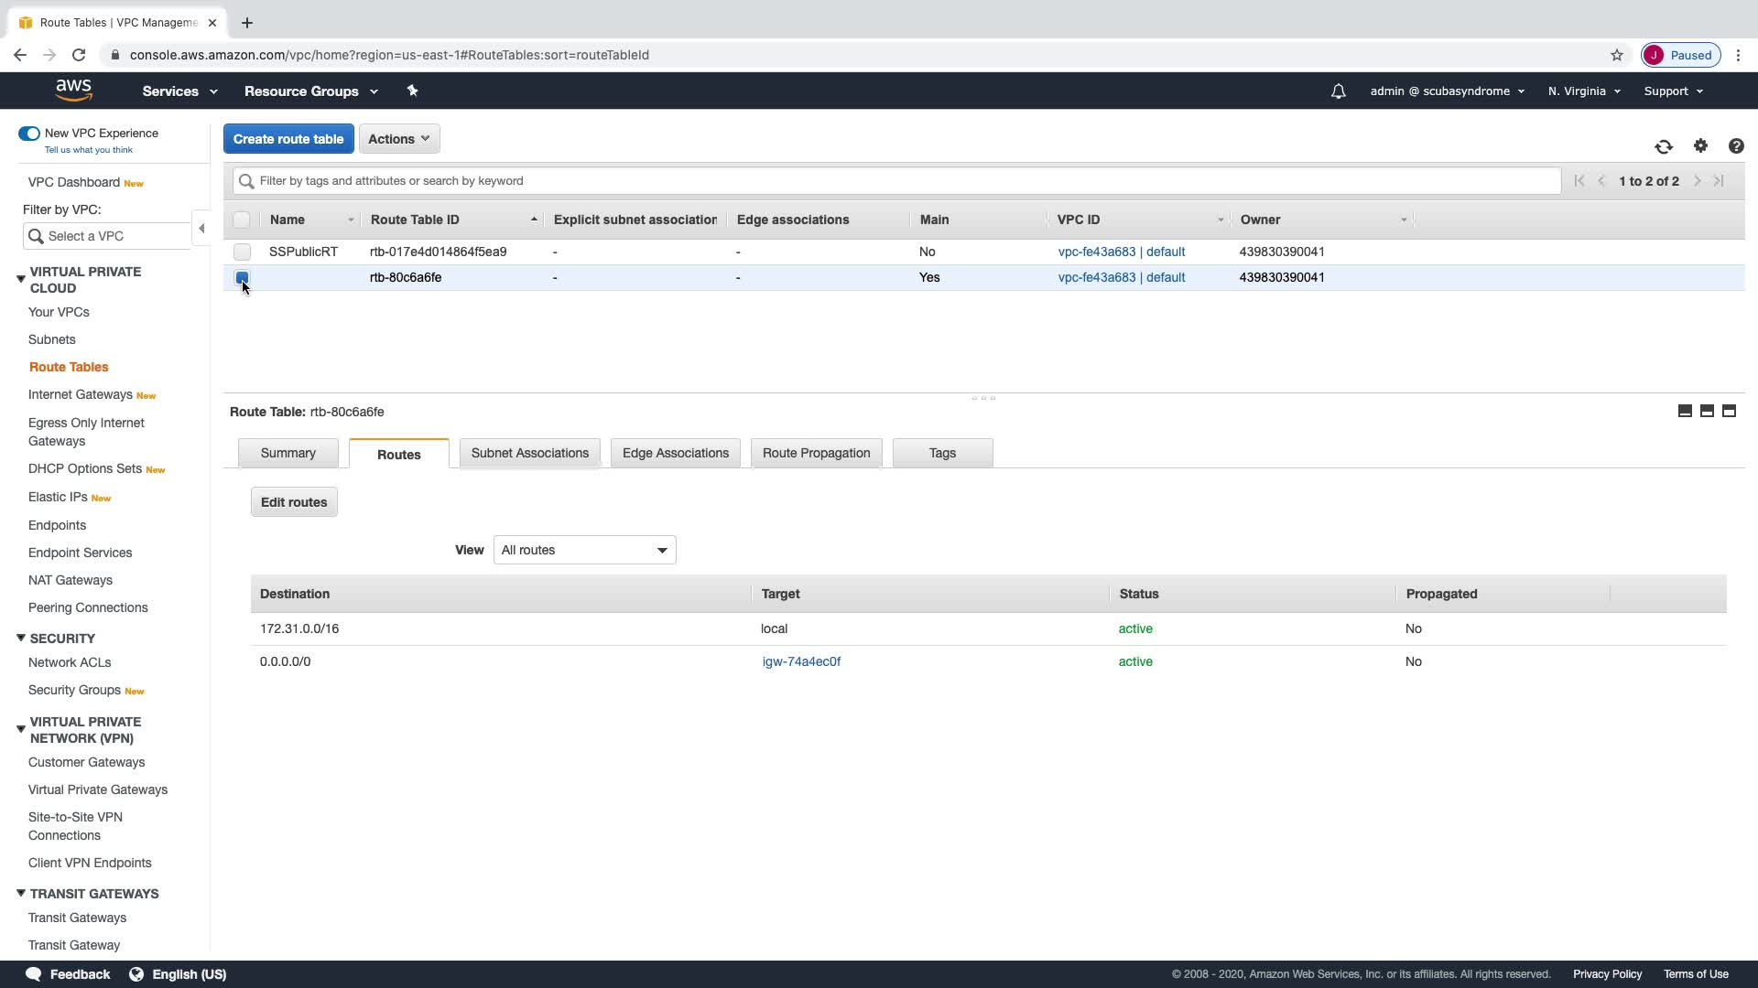Maximize the details pane icon
This screenshot has width=1758, height=988.
click(x=1729, y=412)
